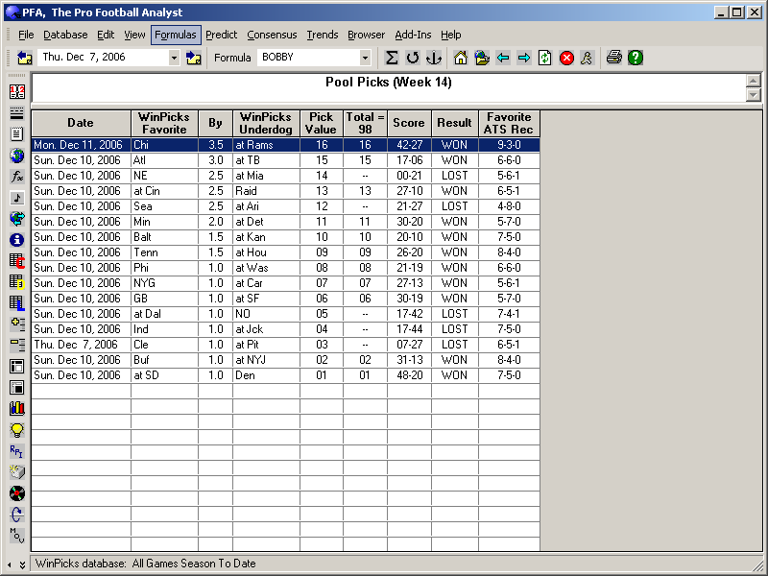Click the anchor toolbar icon
This screenshot has width=768, height=576.
coord(434,58)
